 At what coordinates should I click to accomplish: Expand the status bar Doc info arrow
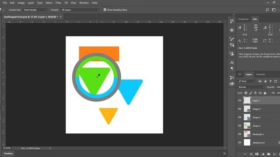click(50, 148)
